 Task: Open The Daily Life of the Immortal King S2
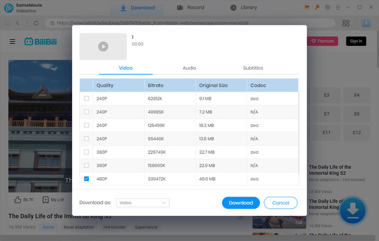330,170
